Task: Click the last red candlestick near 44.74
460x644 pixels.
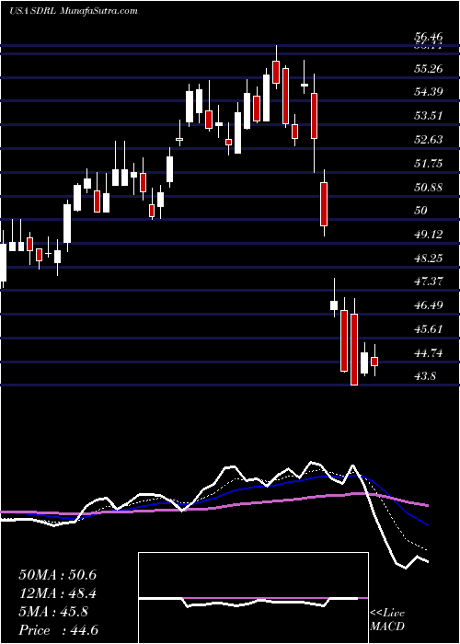Action: click(x=374, y=362)
